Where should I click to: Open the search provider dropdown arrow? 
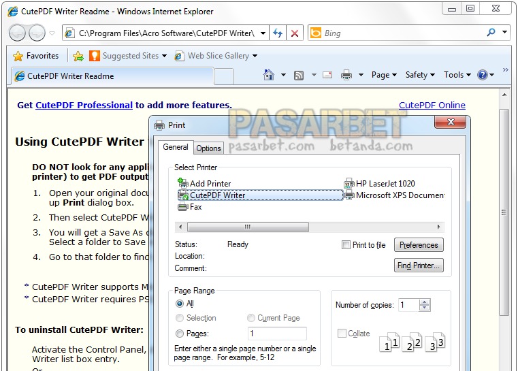[504, 32]
